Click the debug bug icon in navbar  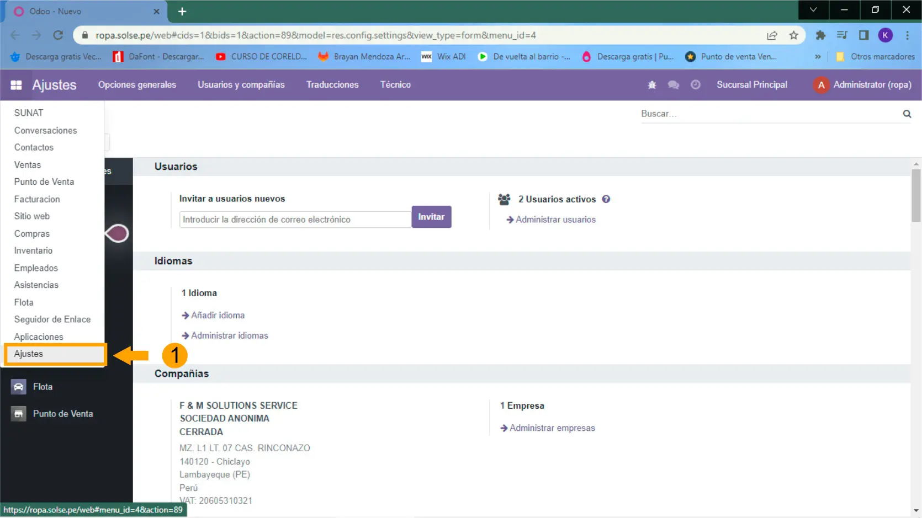point(651,85)
